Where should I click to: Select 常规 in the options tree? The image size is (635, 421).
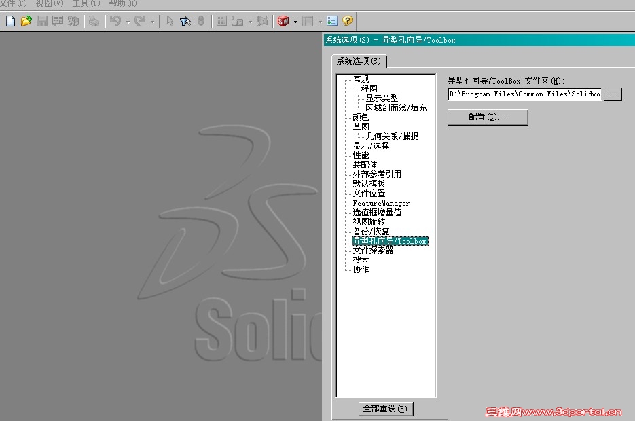[361, 79]
